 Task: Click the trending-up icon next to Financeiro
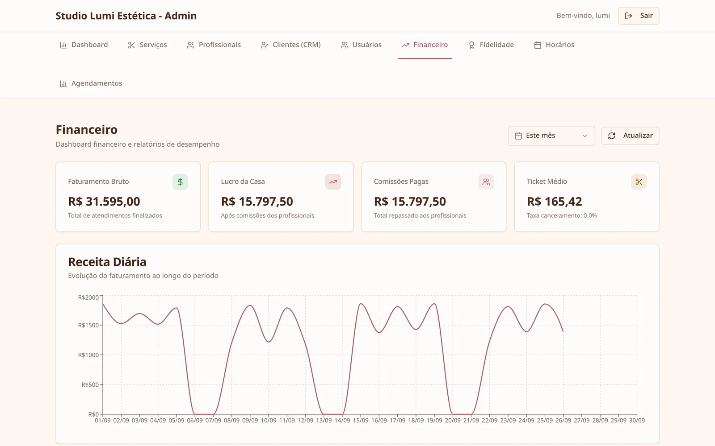click(x=405, y=45)
